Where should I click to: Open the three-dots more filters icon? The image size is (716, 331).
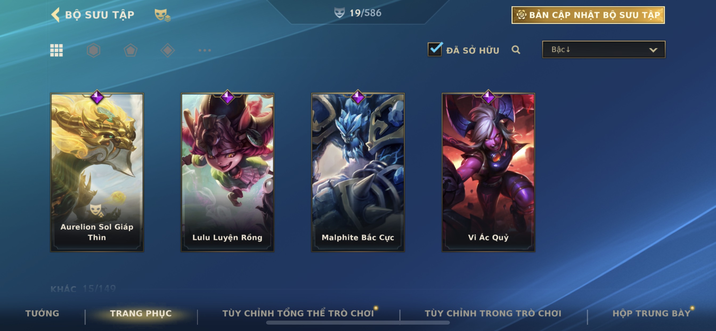tap(205, 50)
